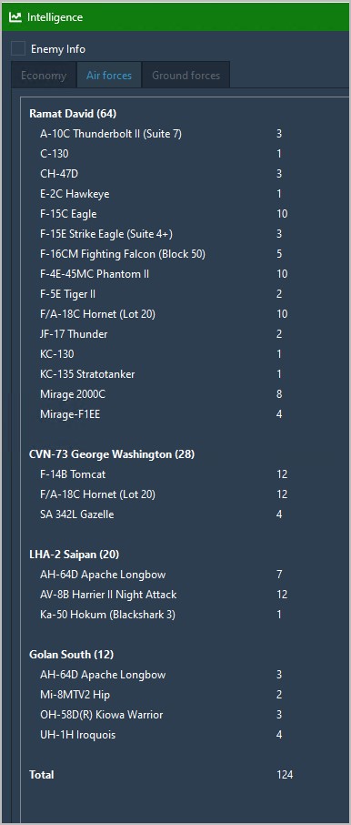
Task: Click the Golan South (12) heading
Action: pos(72,655)
